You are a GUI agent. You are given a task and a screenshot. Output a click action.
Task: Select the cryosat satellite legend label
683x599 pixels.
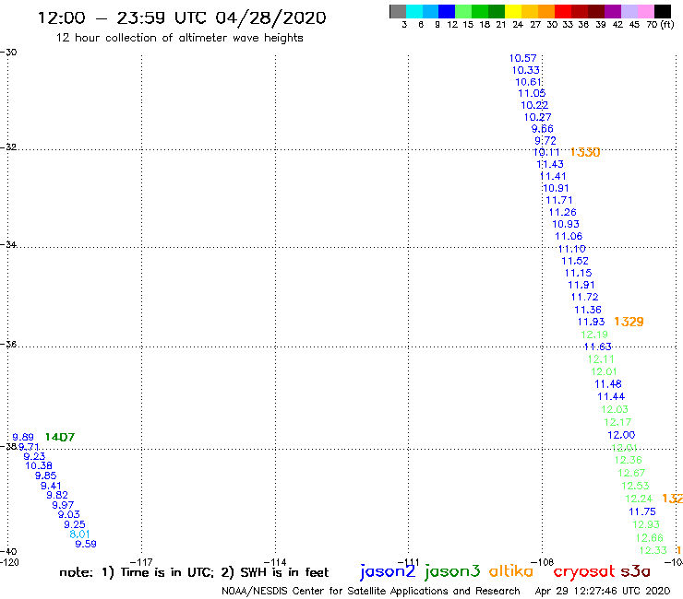[584, 572]
